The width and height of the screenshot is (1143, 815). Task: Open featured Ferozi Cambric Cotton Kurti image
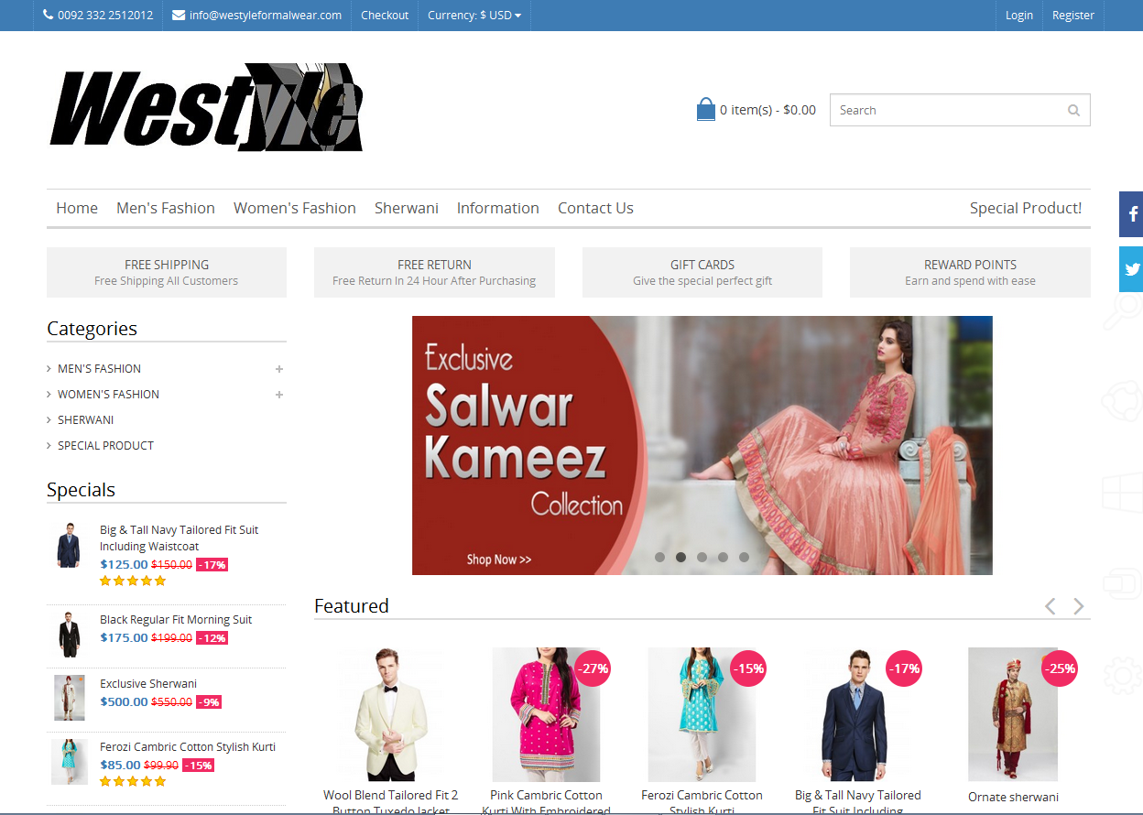point(702,715)
